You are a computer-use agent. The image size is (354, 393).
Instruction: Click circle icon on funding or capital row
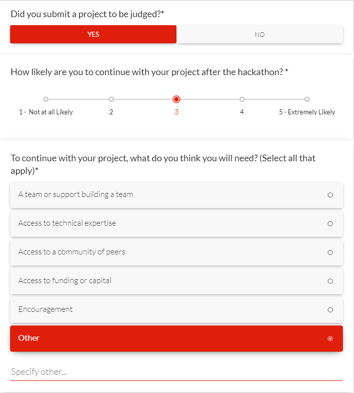(330, 281)
